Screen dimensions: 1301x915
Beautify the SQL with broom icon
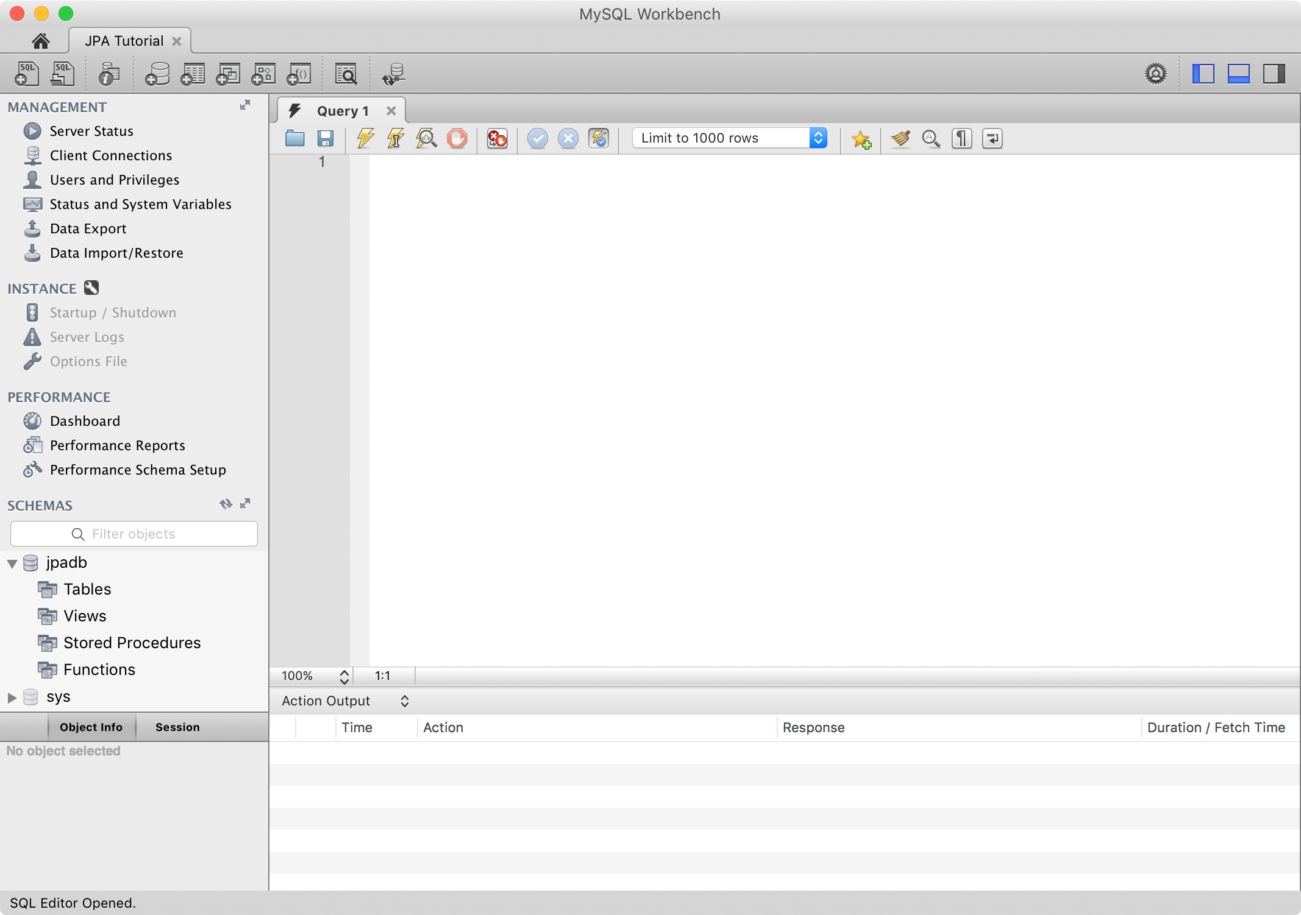tap(900, 138)
